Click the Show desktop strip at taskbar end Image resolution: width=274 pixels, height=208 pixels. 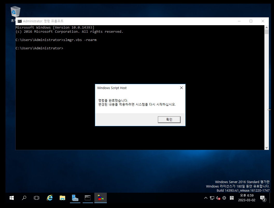point(270,198)
